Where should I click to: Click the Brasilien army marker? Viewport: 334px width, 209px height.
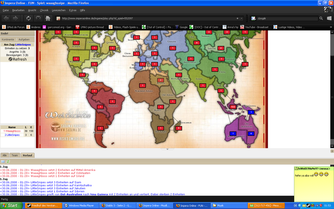coord(112,102)
